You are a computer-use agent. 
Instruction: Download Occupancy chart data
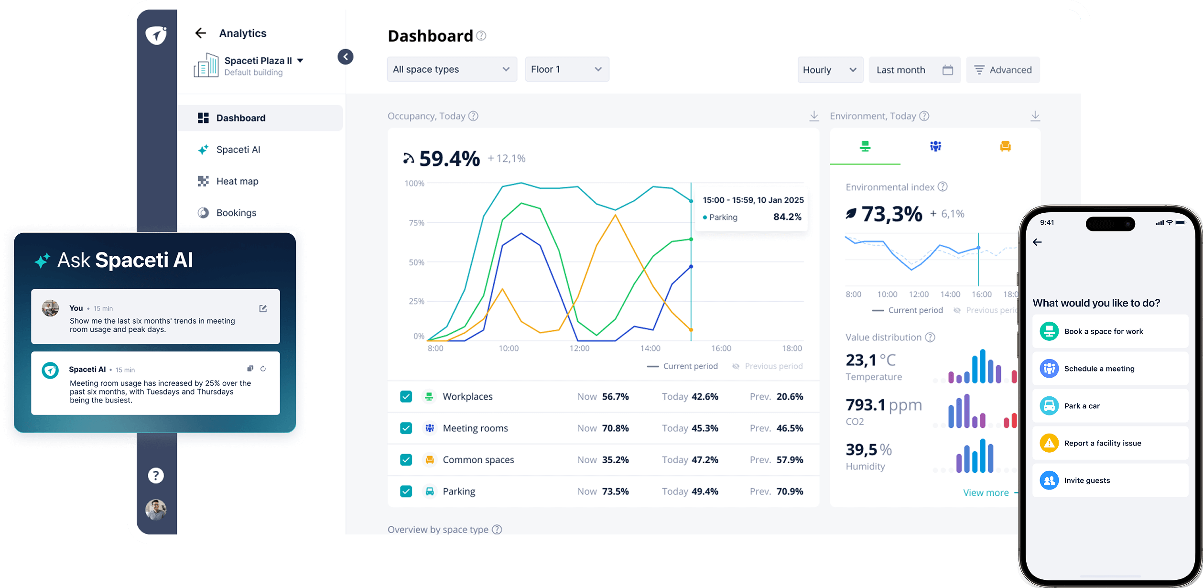[814, 116]
